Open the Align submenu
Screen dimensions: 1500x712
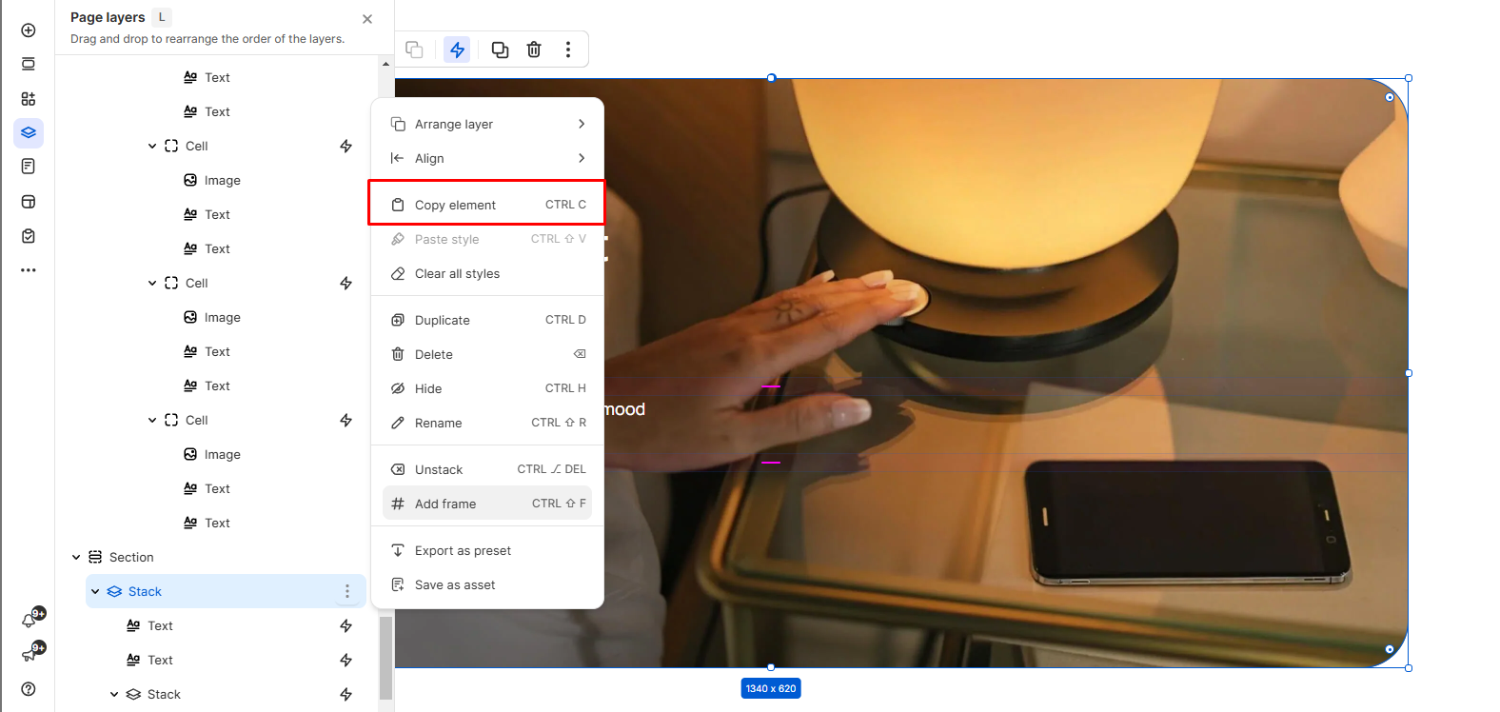(x=487, y=158)
